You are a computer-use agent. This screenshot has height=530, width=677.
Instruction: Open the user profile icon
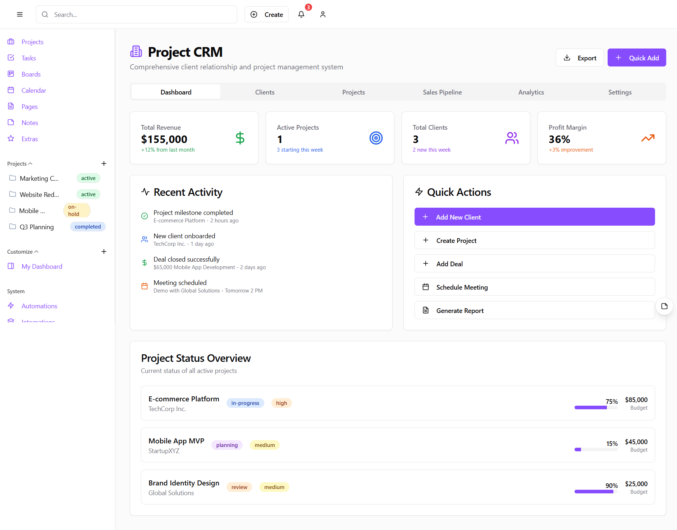tap(323, 14)
